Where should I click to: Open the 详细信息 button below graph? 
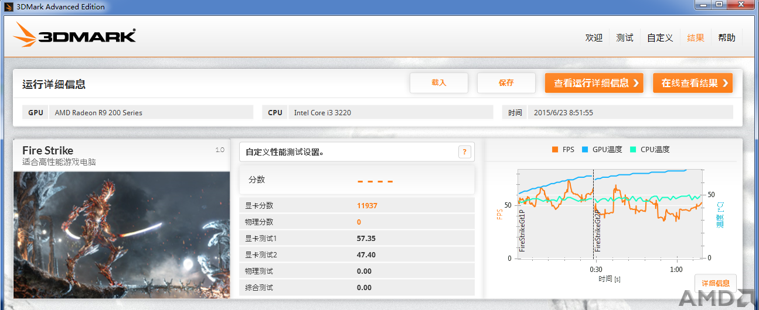(716, 283)
